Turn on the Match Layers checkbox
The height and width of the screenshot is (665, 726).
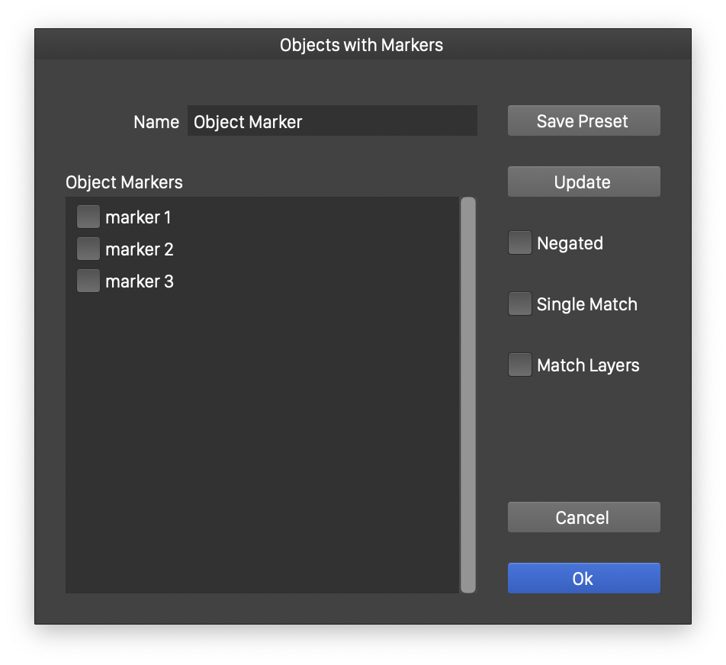click(520, 365)
